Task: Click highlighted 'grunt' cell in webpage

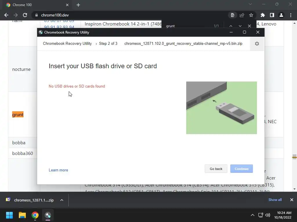Action: coord(18,114)
